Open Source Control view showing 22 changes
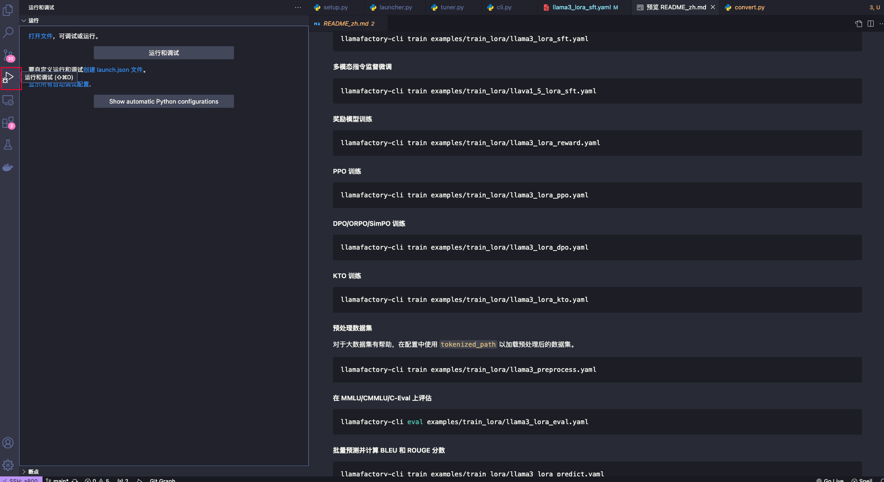The width and height of the screenshot is (884, 482). point(8,55)
